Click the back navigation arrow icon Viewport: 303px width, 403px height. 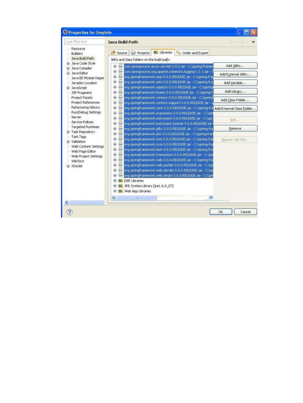click(232, 42)
